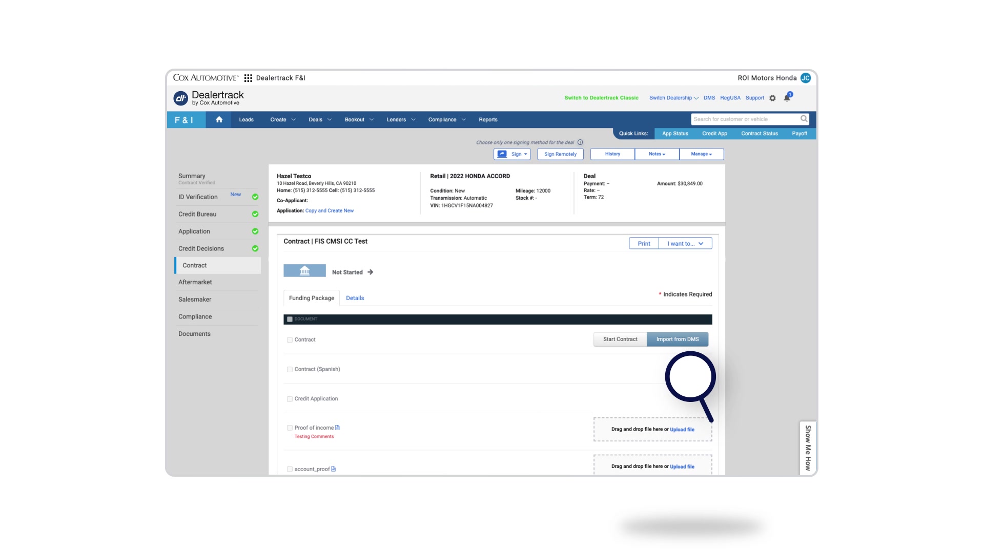Open settings gear icon in header
984x553 pixels.
click(x=772, y=98)
